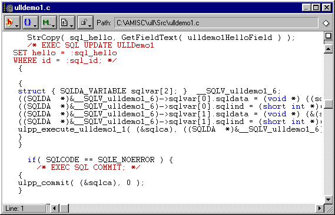Image resolution: width=335 pixels, height=215 pixels.
Task: Open the functions popup with curly braces
Action: (x=31, y=22)
